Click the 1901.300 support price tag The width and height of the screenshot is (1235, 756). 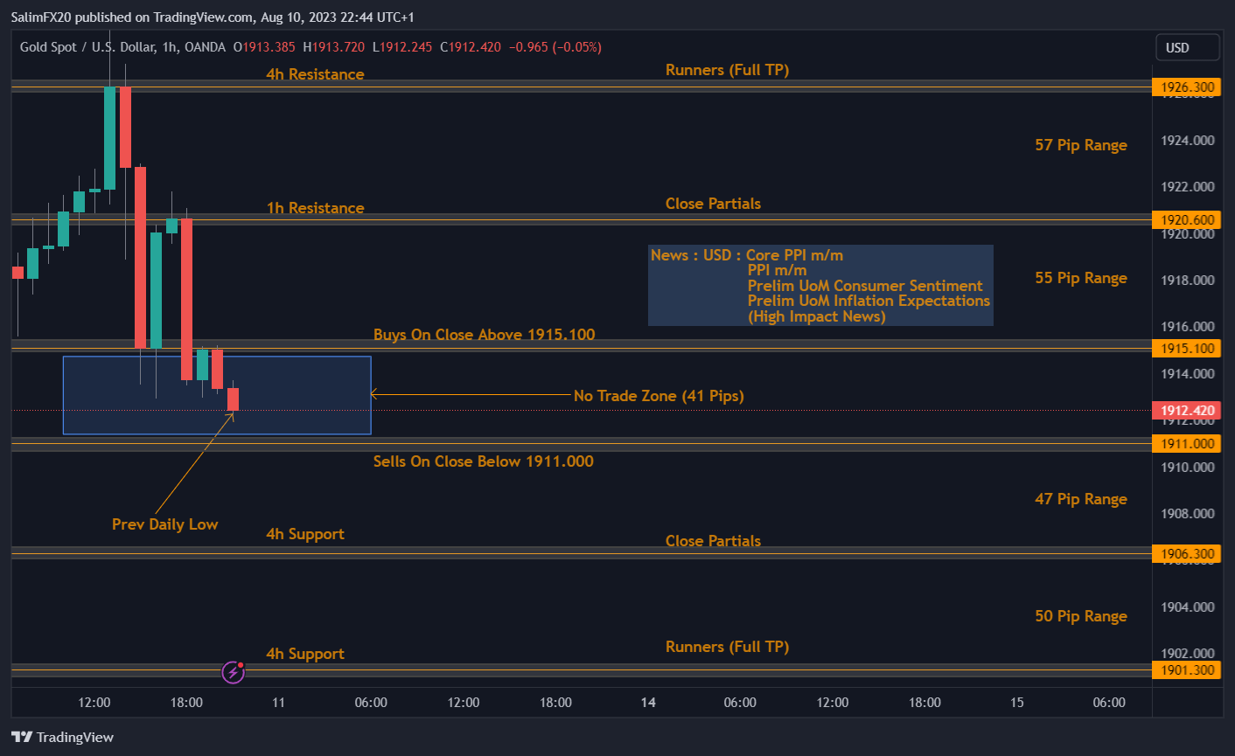1186,669
